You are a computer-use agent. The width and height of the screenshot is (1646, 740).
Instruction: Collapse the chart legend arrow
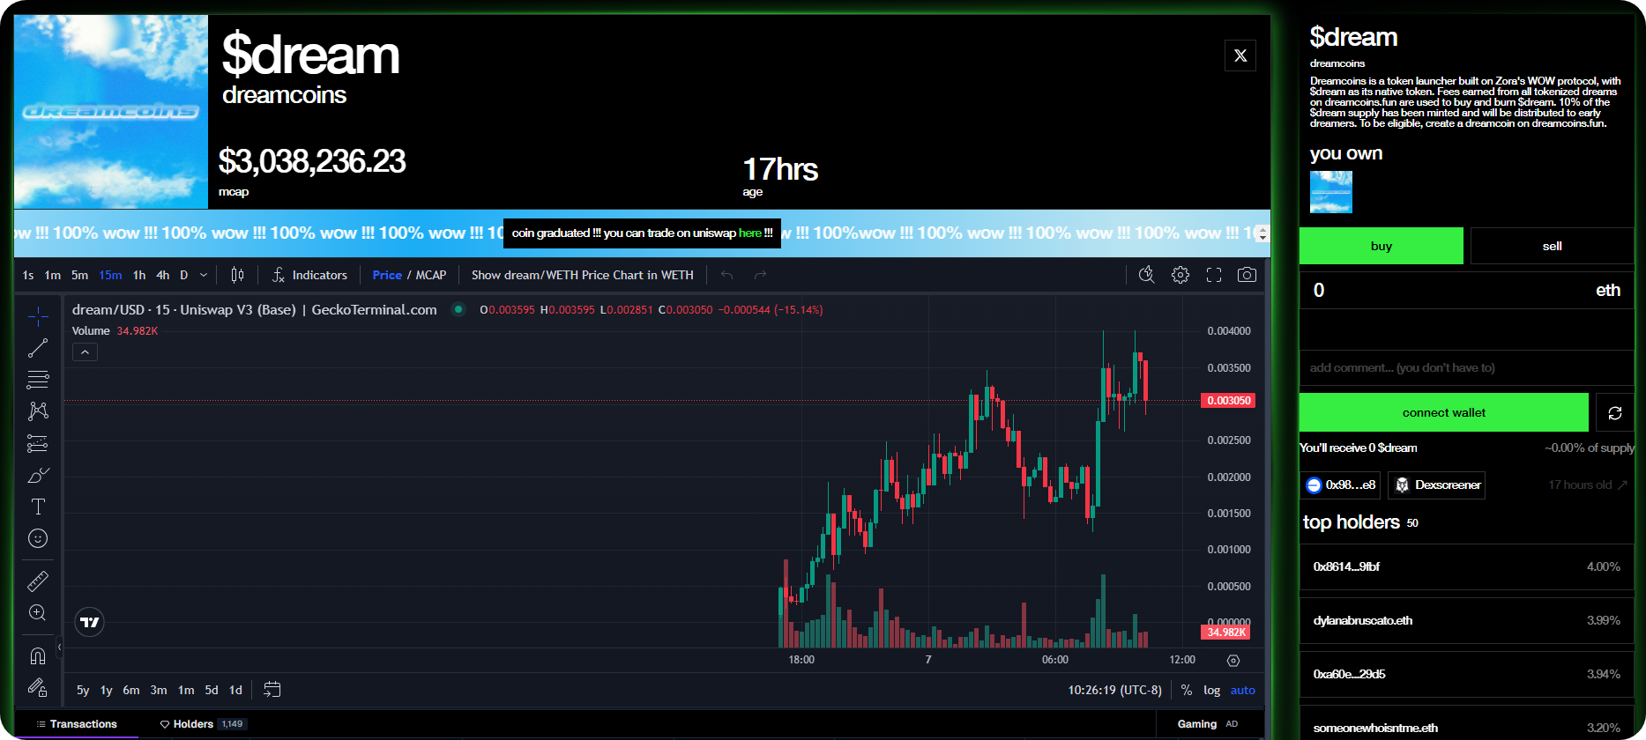[85, 352]
